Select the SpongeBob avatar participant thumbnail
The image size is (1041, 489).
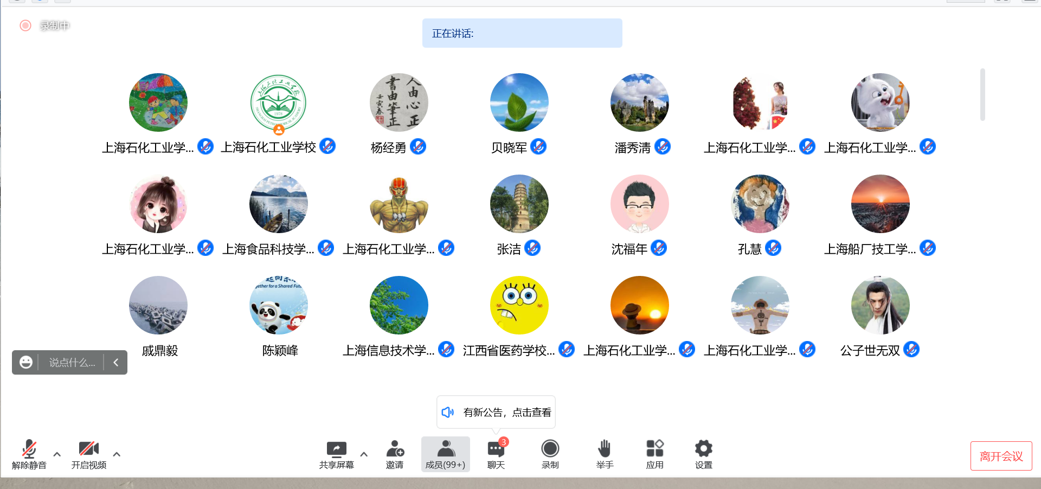(519, 305)
